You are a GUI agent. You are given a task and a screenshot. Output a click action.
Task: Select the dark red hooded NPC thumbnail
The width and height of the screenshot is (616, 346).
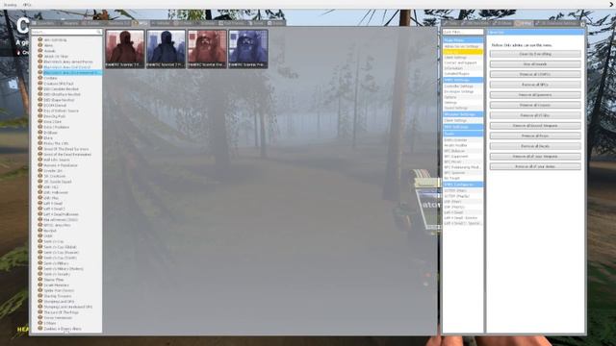click(125, 49)
